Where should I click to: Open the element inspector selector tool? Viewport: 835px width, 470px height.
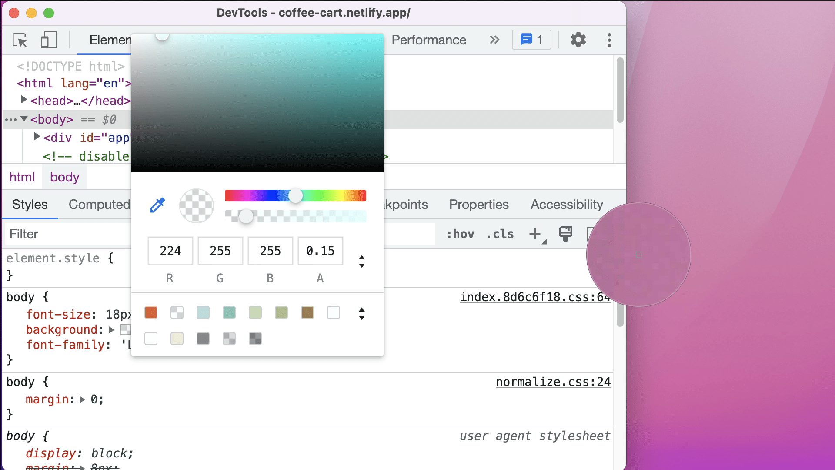(x=20, y=40)
